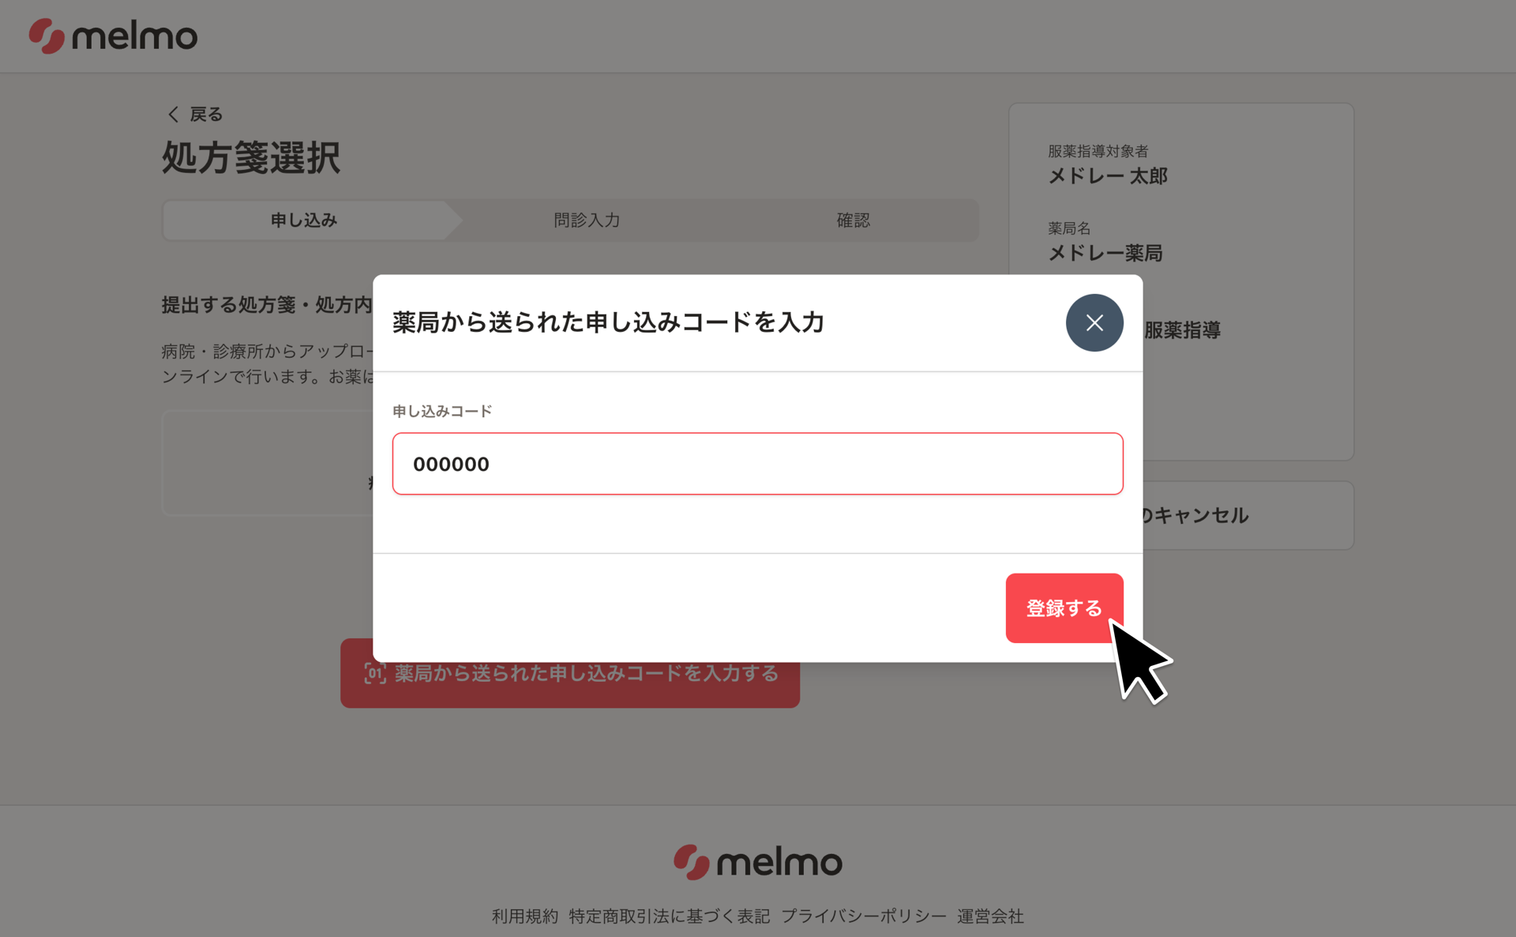Focus the 申し込みコード input field
Viewport: 1516px width, 937px height.
click(x=758, y=464)
